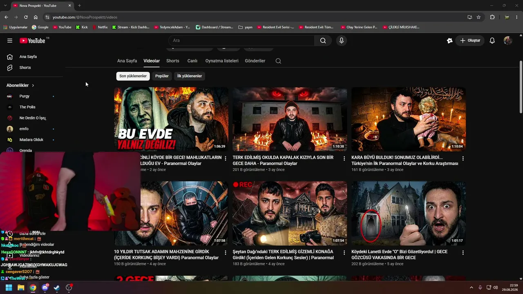Click the YouTube search input field
The height and width of the screenshot is (294, 523).
241,40
